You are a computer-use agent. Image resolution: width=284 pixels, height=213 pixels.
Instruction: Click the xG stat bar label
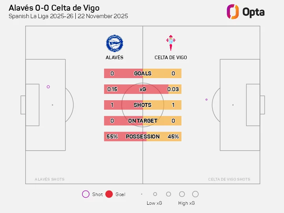point(142,89)
